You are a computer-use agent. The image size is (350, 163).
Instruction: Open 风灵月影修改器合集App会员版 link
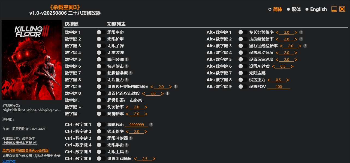tap(25, 150)
